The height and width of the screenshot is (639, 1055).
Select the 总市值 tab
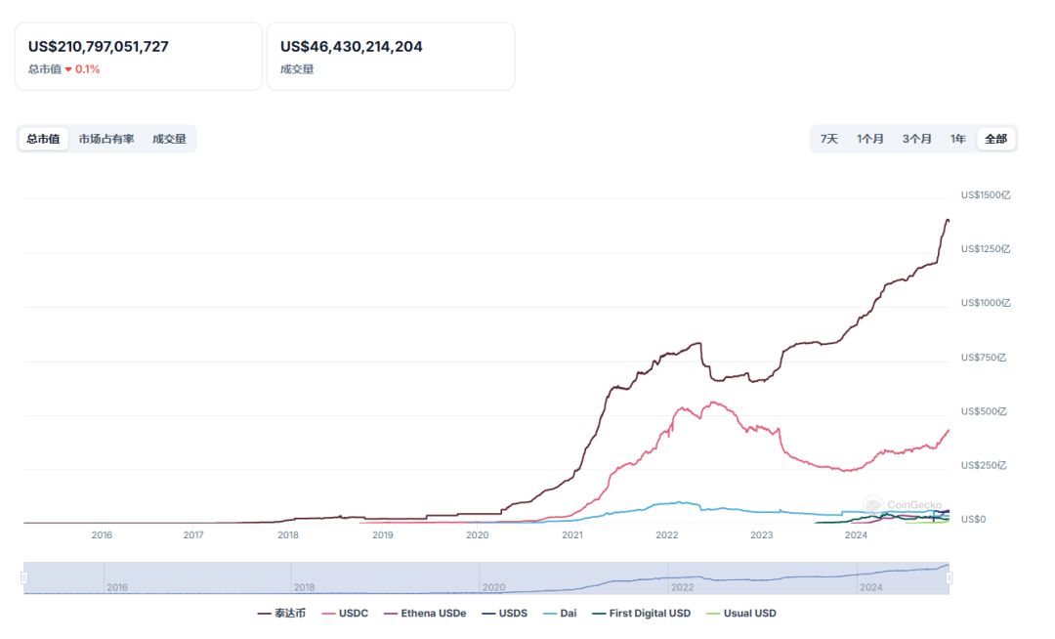(x=43, y=139)
